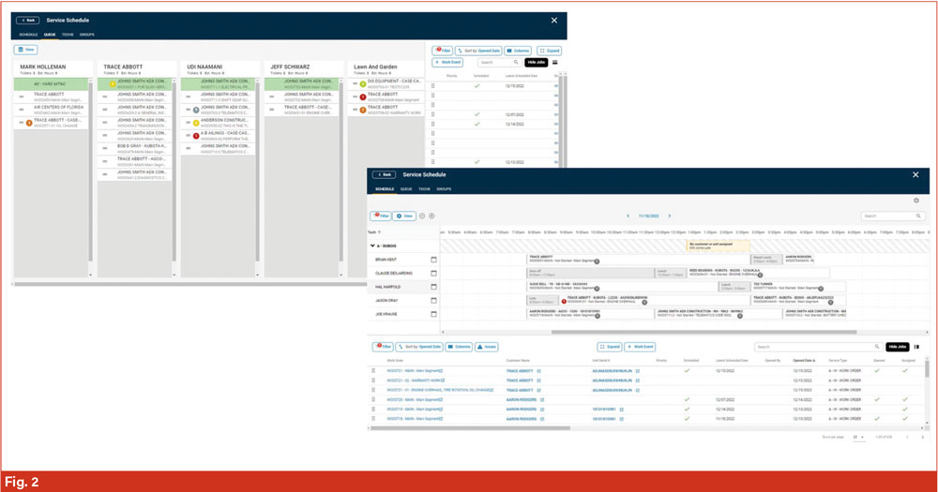Click layout icon beside Hide Jobs, Schedule window

coord(916,347)
